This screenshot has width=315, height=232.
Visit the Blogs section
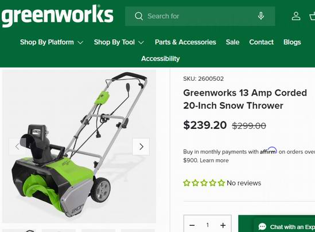coord(292,42)
